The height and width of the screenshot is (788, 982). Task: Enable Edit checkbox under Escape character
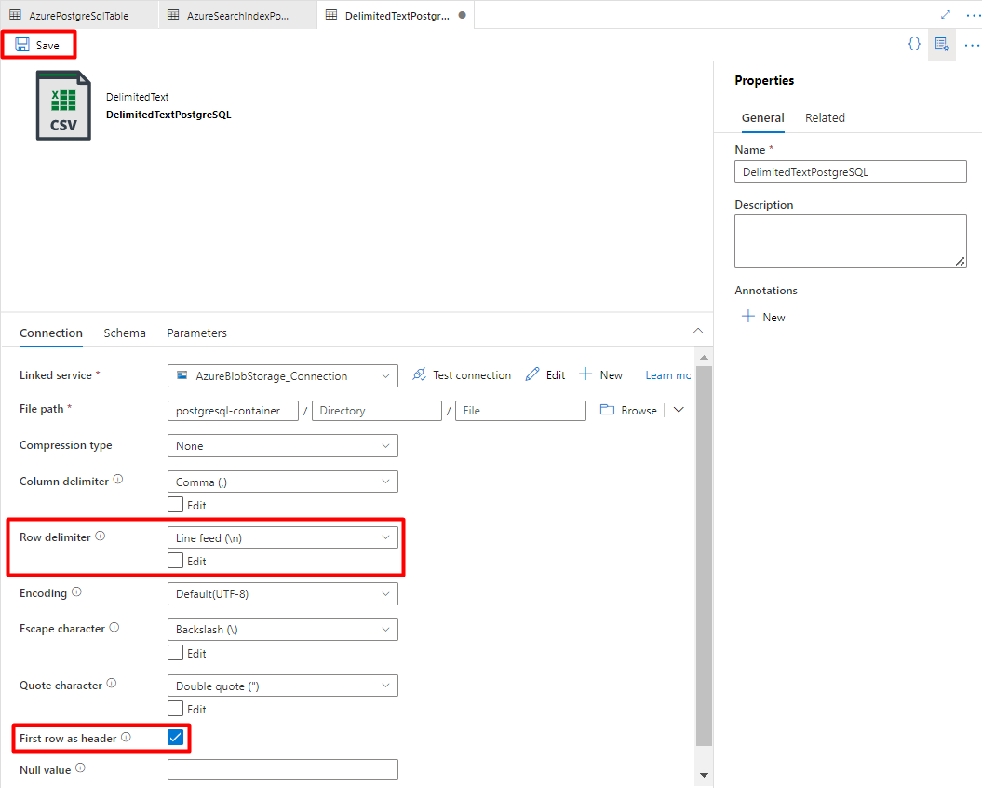point(175,653)
